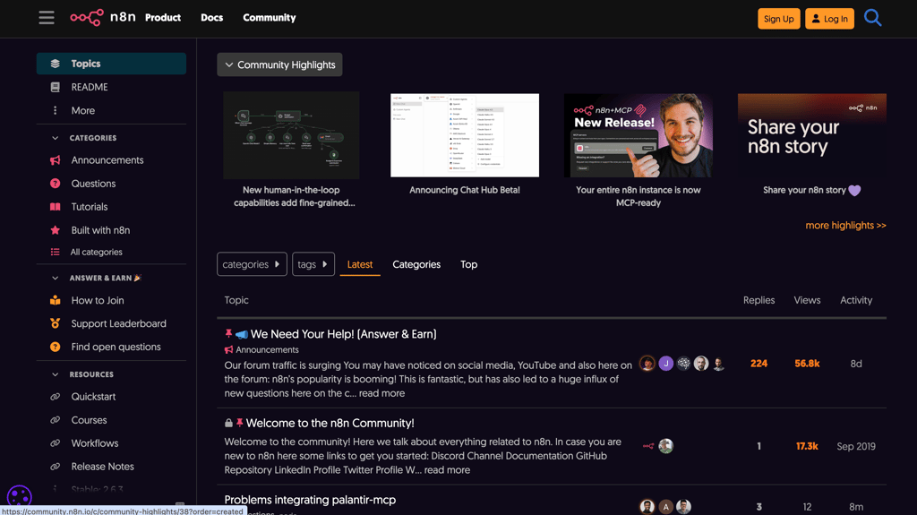The height and width of the screenshot is (515, 917).
Task: Open the cookie preferences icon
Action: click(x=19, y=496)
